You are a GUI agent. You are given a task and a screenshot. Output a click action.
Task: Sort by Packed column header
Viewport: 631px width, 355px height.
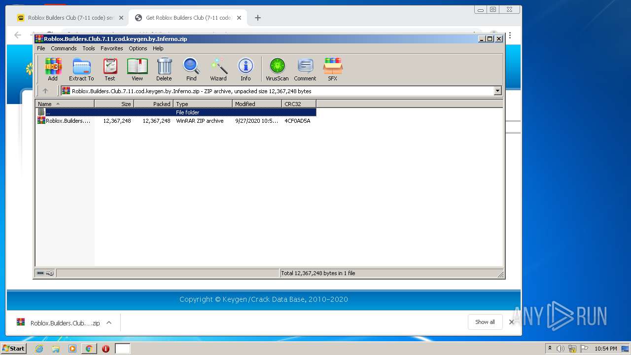153,104
